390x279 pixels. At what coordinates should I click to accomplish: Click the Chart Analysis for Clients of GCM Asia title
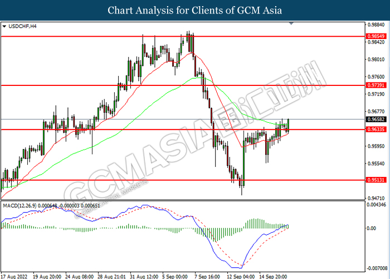(195, 11)
